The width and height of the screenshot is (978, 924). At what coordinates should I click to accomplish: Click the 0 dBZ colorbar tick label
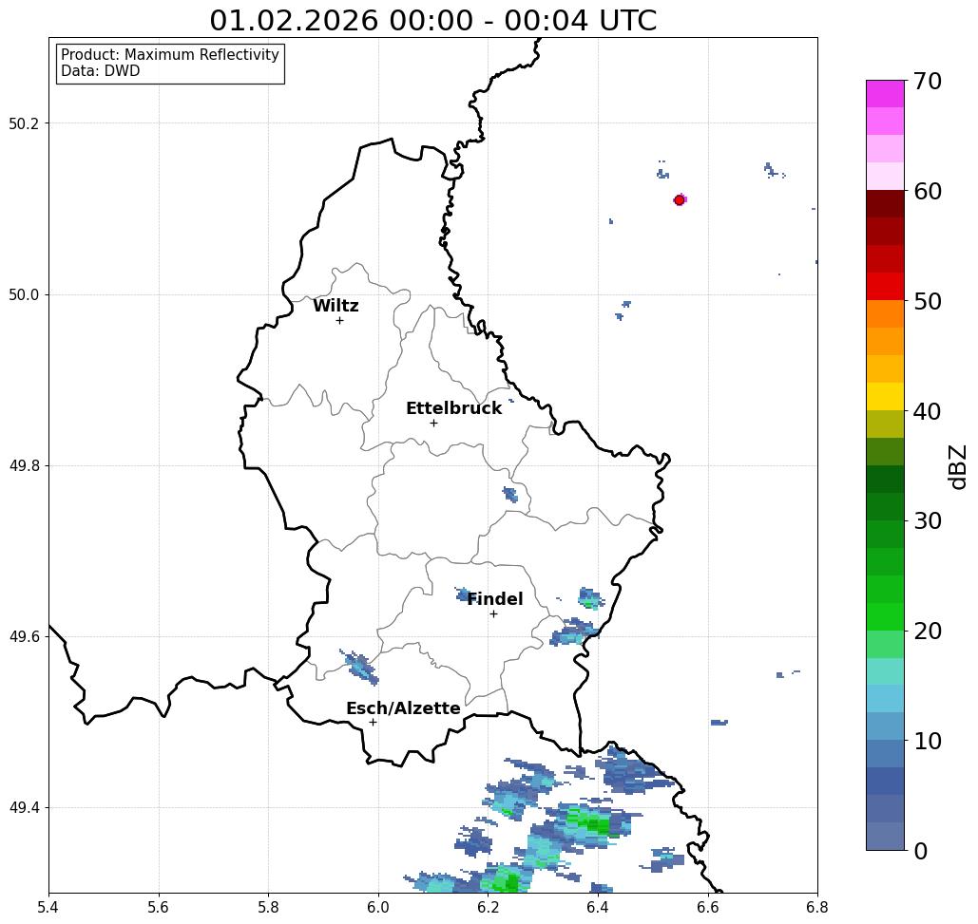click(x=921, y=851)
